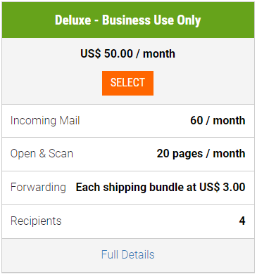Image resolution: width=257 pixels, height=274 pixels.
Task: Click the ampersand in Open & Scan
Action: (42, 154)
